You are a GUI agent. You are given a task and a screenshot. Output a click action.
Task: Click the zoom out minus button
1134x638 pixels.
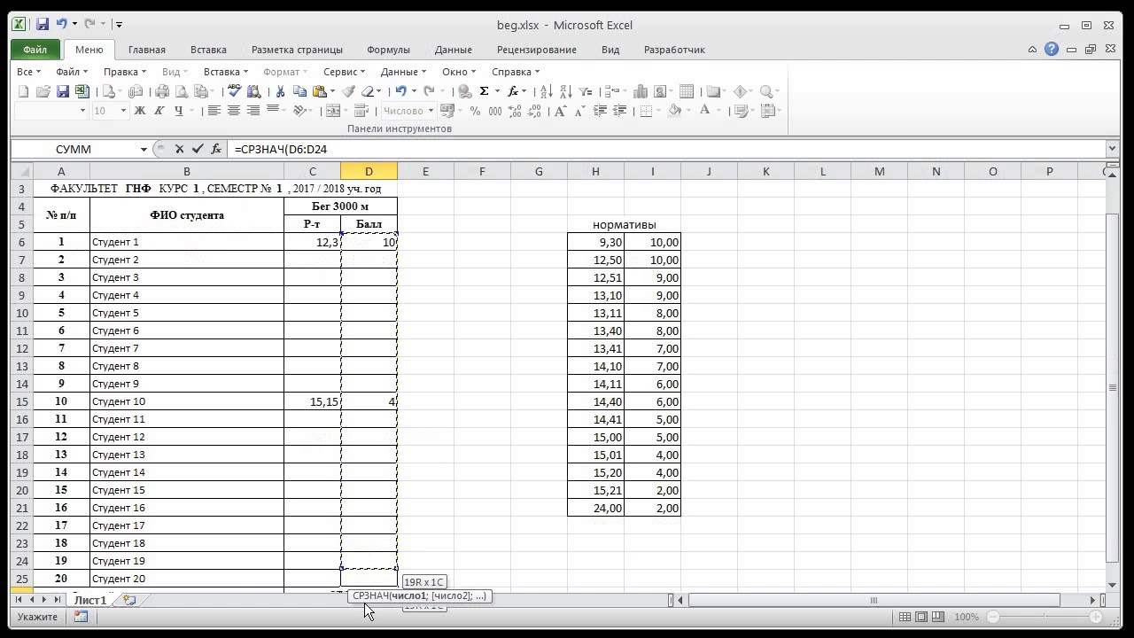click(x=993, y=617)
